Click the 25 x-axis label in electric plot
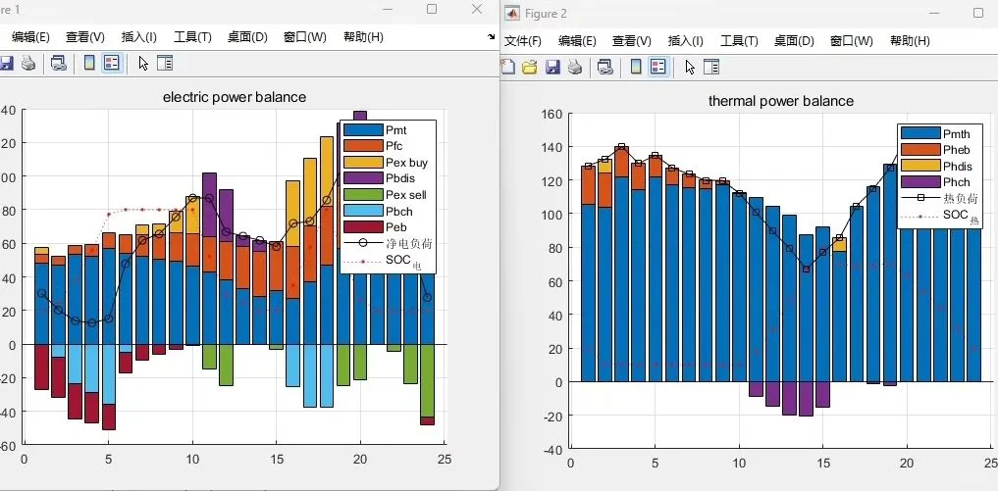 point(445,459)
